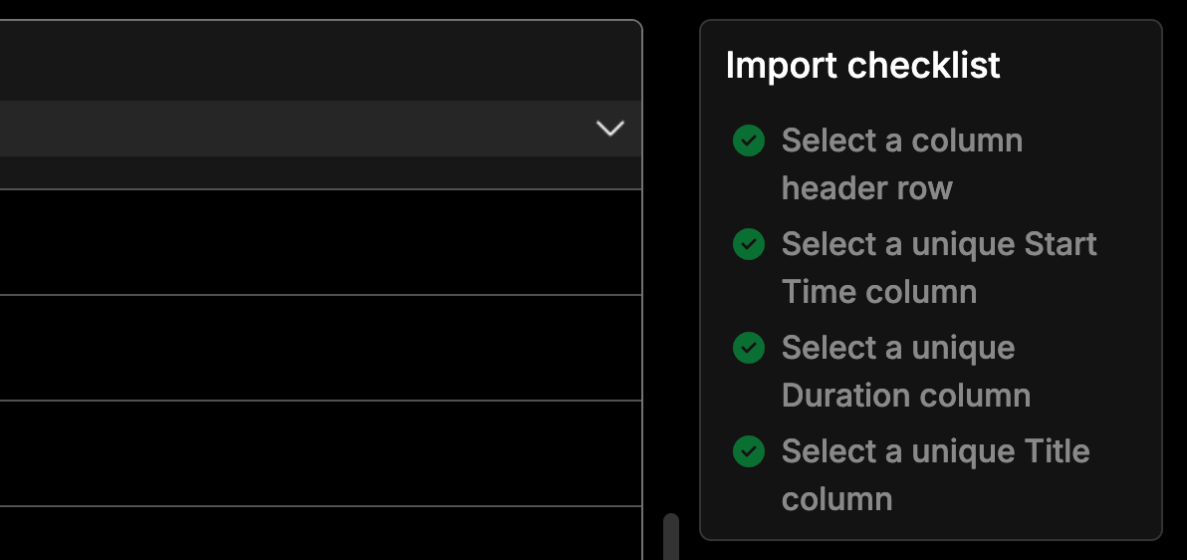Click the green check beside Start Time column
Image resolution: width=1187 pixels, height=560 pixels.
point(749,244)
